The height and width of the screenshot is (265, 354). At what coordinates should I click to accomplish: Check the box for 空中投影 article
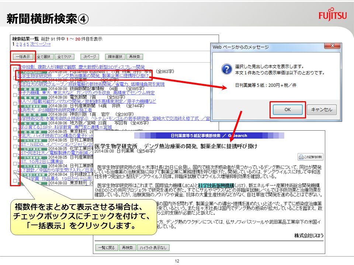point(15,69)
